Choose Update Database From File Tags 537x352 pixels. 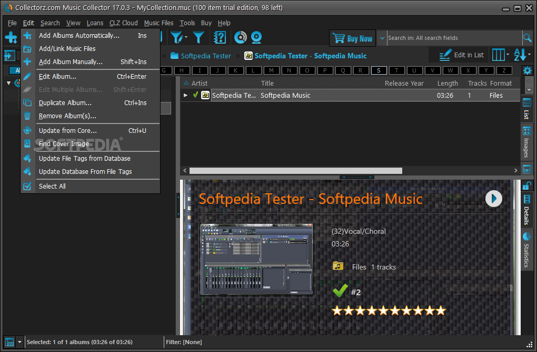click(x=91, y=172)
